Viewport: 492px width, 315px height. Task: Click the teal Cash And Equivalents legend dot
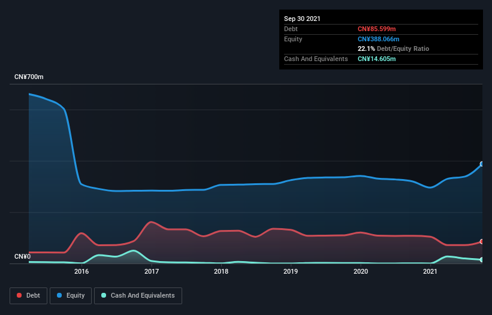click(104, 295)
